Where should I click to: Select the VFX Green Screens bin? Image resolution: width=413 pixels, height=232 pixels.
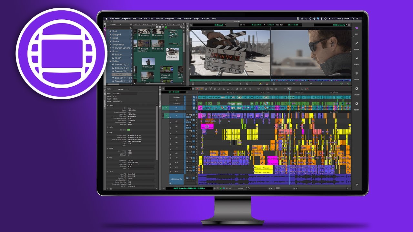tap(121, 48)
